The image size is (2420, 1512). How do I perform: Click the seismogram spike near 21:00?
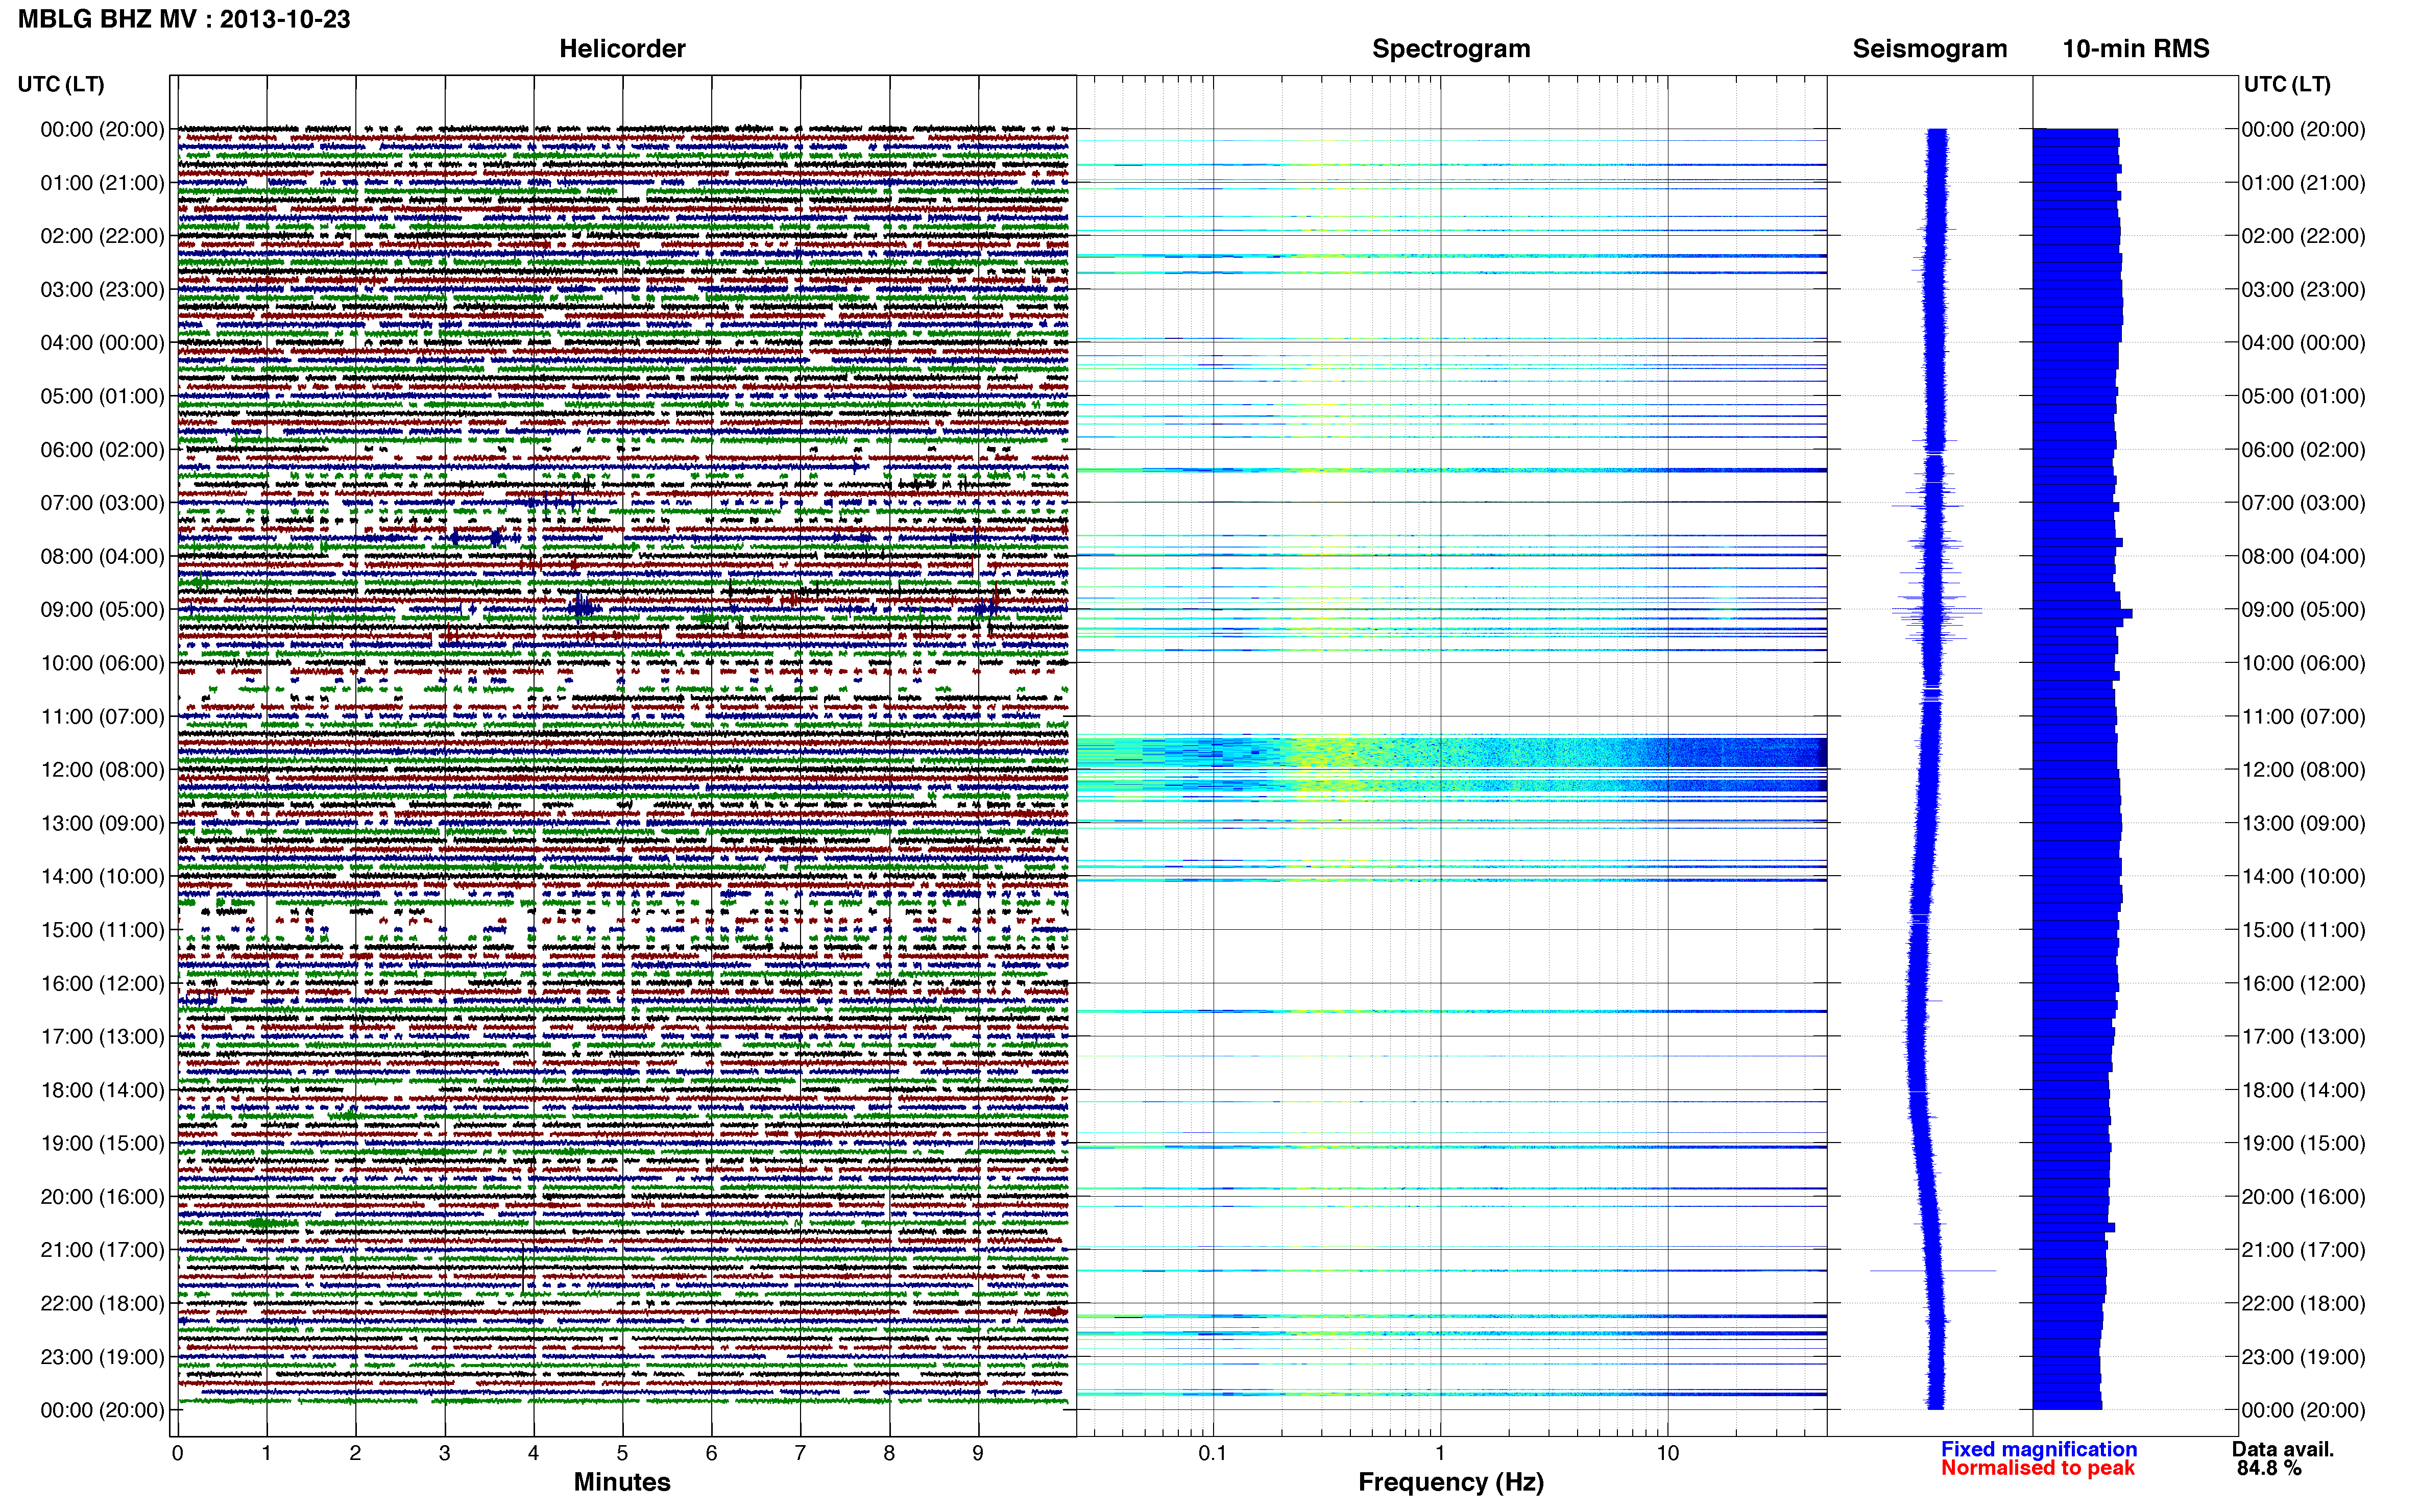tap(1933, 1271)
